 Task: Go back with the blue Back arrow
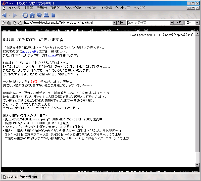pos(4,15)
